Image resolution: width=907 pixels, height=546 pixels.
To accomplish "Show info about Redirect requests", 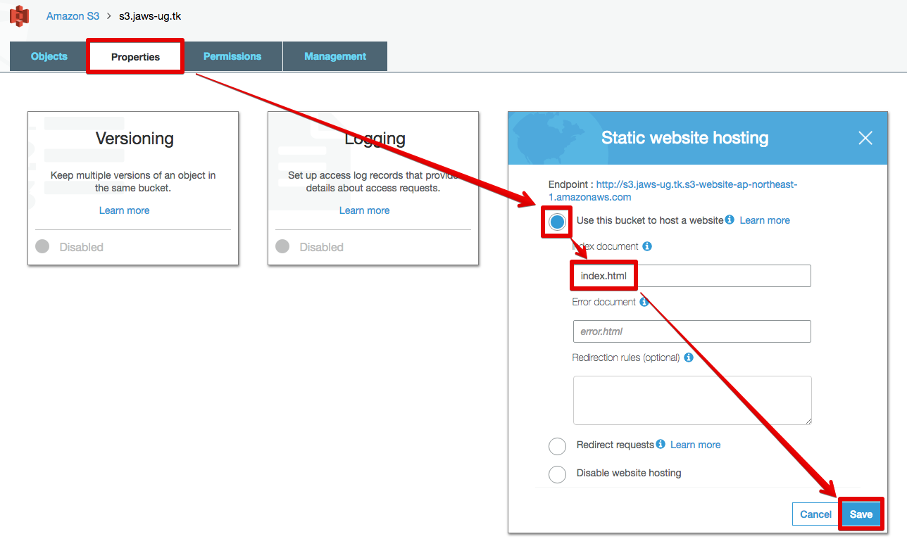I will coord(661,444).
